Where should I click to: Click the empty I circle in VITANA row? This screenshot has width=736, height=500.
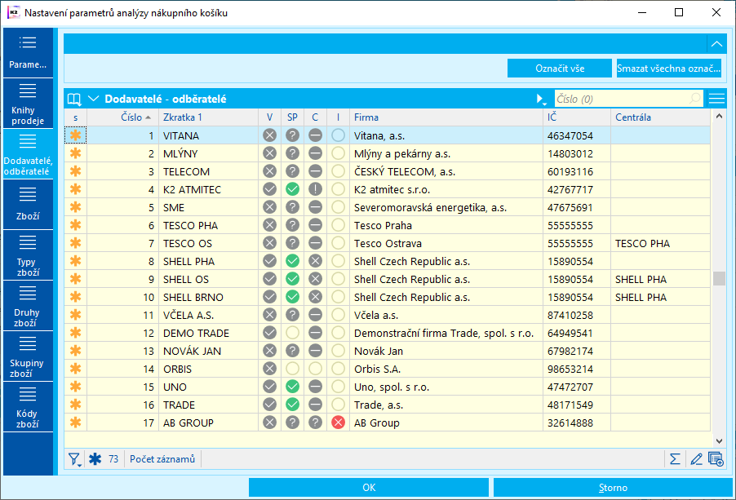point(338,135)
